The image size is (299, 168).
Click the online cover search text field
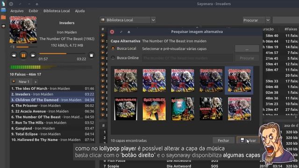click(187, 58)
